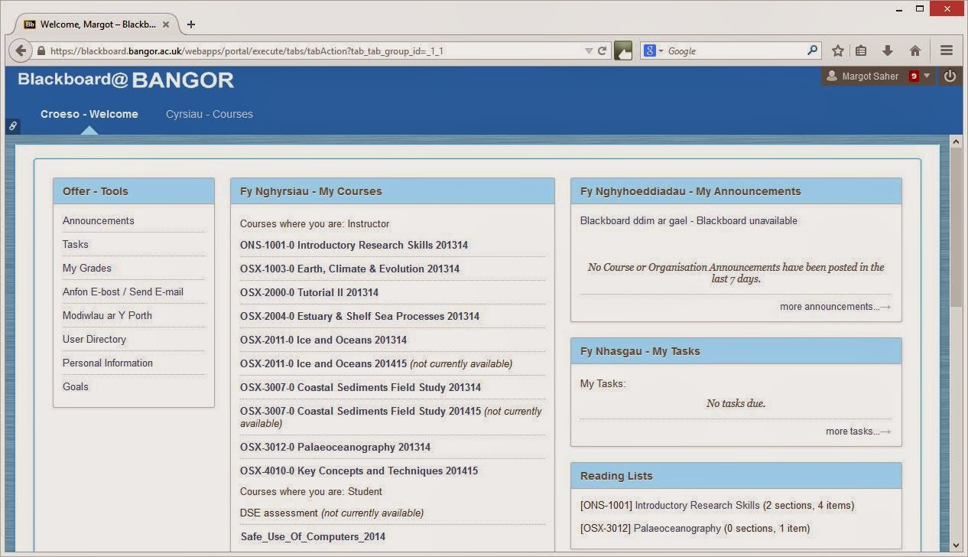
Task: Open the downloads arrow icon
Action: click(x=888, y=50)
